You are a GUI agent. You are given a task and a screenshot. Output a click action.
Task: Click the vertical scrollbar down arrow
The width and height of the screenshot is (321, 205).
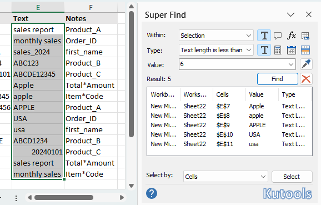tap(132, 186)
